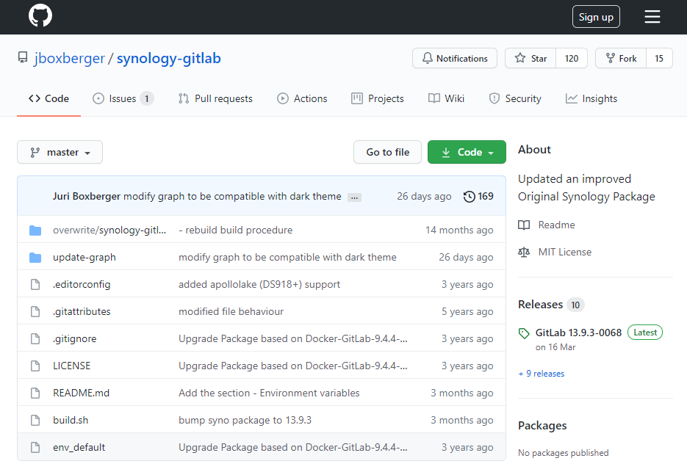Image resolution: width=687 pixels, height=472 pixels.
Task: Open the jboxberger owner link
Action: (69, 58)
